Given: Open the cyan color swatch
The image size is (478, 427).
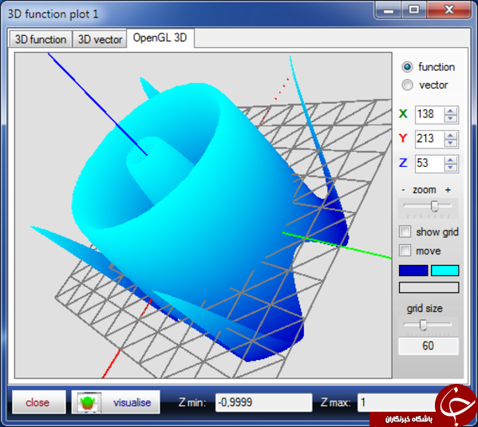Looking at the screenshot, I should (x=444, y=271).
